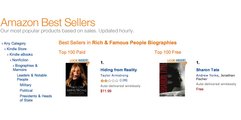Go back to Any Category
Viewport: 241px width, 120px height.
[x=15, y=44]
